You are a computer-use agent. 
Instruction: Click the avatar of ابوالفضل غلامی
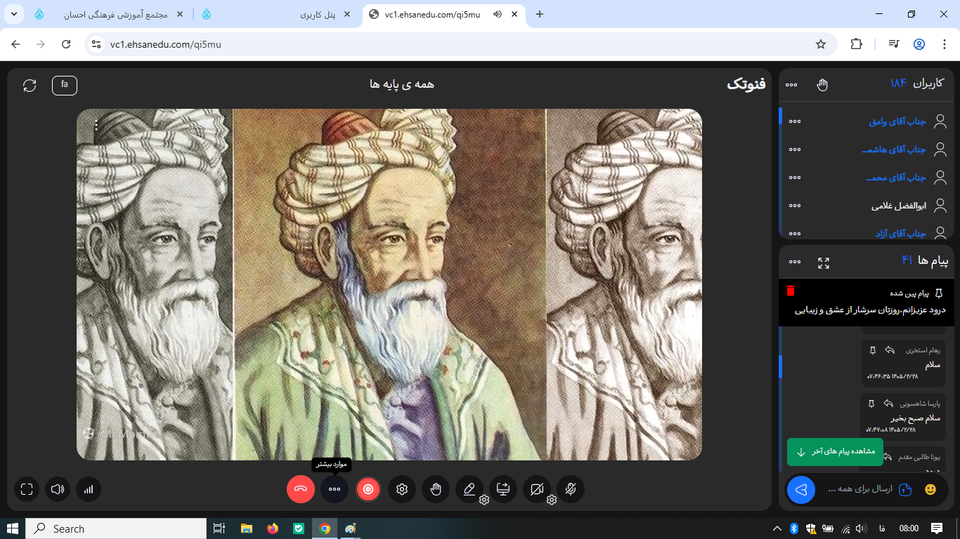[x=940, y=206]
